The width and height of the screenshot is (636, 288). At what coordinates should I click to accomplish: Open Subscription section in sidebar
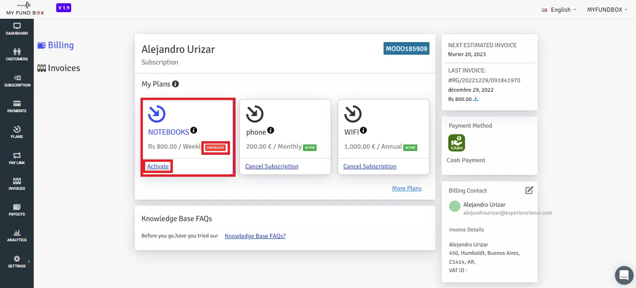(17, 81)
